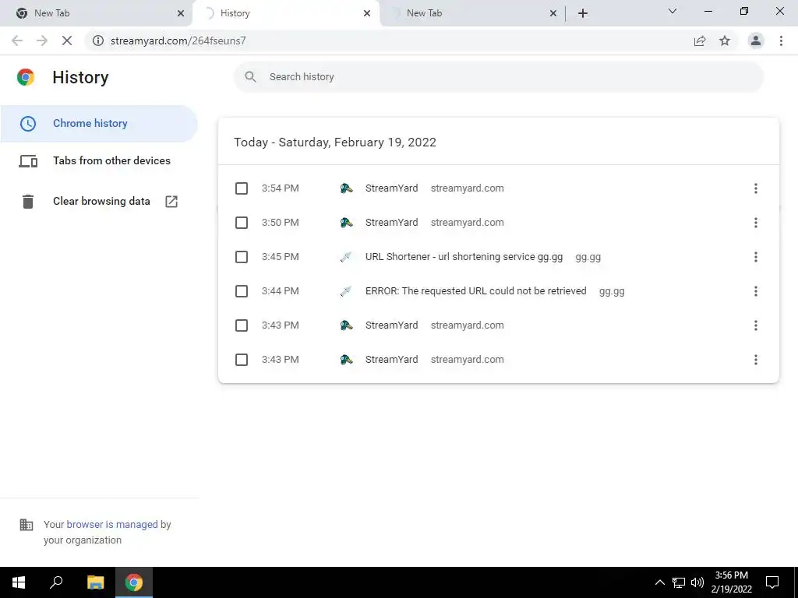Open more actions for the ERROR entry
Image resolution: width=798 pixels, height=598 pixels.
[x=756, y=291]
